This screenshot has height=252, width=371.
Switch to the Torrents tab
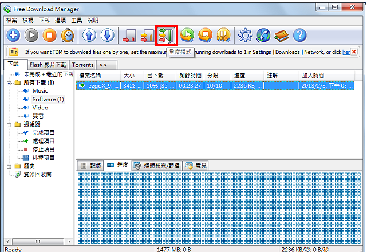coord(82,65)
